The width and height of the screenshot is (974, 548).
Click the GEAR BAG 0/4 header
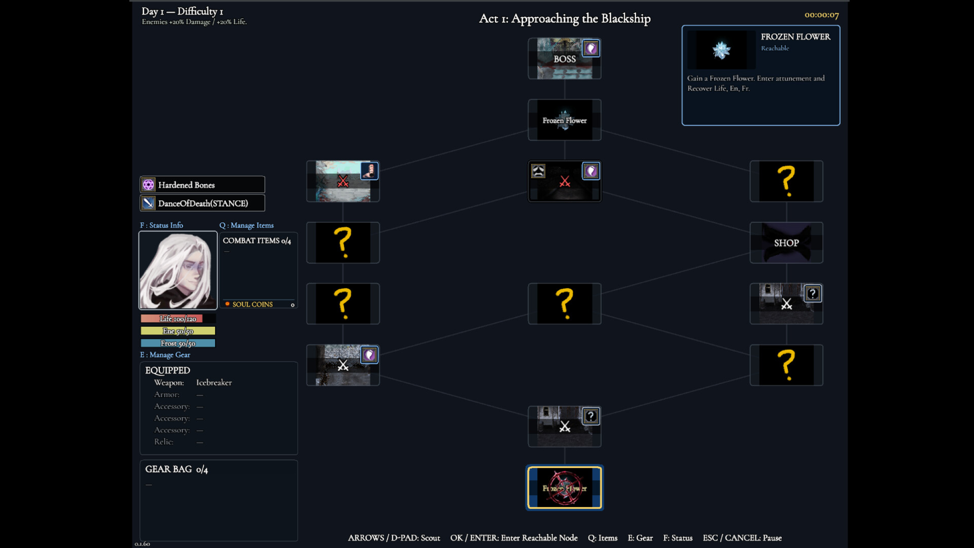pos(177,469)
